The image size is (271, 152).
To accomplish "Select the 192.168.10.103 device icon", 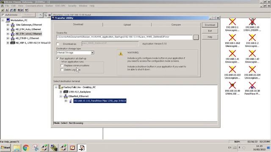I will (232, 69).
